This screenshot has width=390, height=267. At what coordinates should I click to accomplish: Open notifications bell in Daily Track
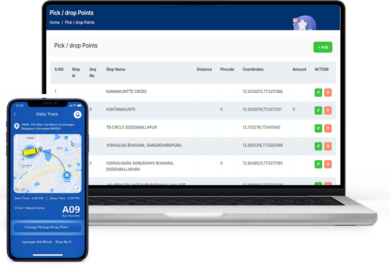coord(77,114)
